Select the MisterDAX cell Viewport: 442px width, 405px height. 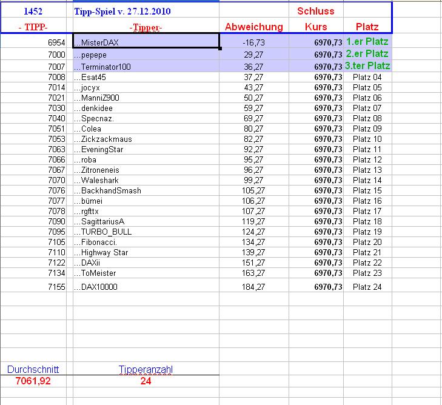coord(146,41)
